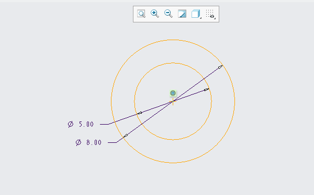
Task: Click the concentric constraint symbol at center
Action: click(x=173, y=93)
